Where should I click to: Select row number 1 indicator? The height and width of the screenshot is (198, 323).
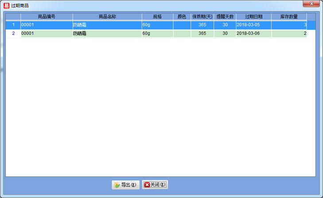13,25
